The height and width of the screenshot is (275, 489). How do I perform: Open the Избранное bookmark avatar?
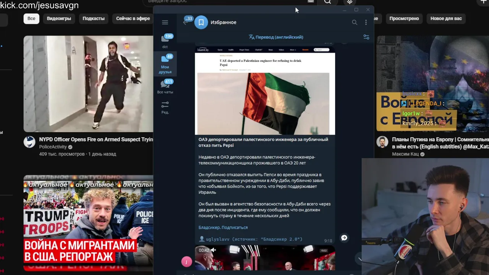click(x=201, y=23)
